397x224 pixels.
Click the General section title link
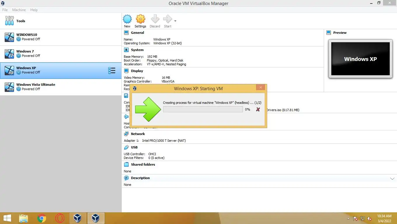tap(137, 33)
